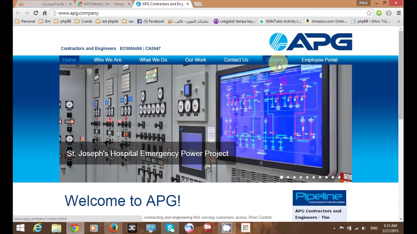Show more bookmarks via the chevron
The image size is (417, 234).
tap(398, 21)
